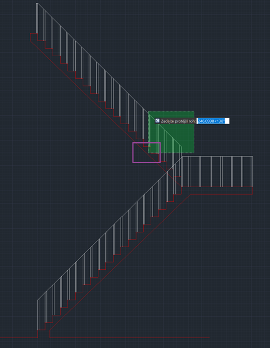Select the red vertical end edge of the landing slab

point(253,191)
